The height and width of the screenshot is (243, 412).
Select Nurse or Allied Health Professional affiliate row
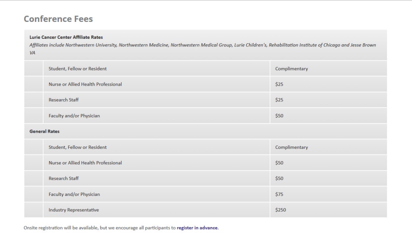85,84
